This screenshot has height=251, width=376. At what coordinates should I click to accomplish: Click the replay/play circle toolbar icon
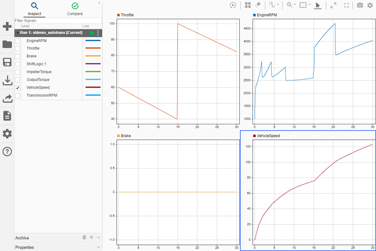point(233,5)
